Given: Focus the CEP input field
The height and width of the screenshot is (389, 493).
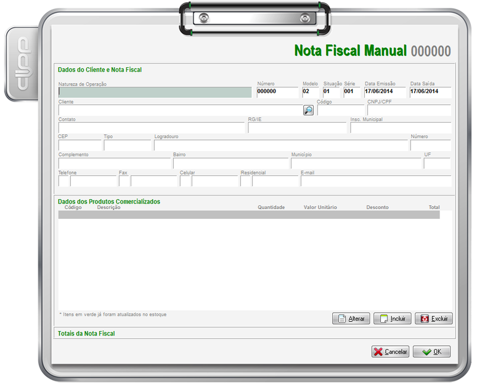Looking at the screenshot, I should click(79, 145).
